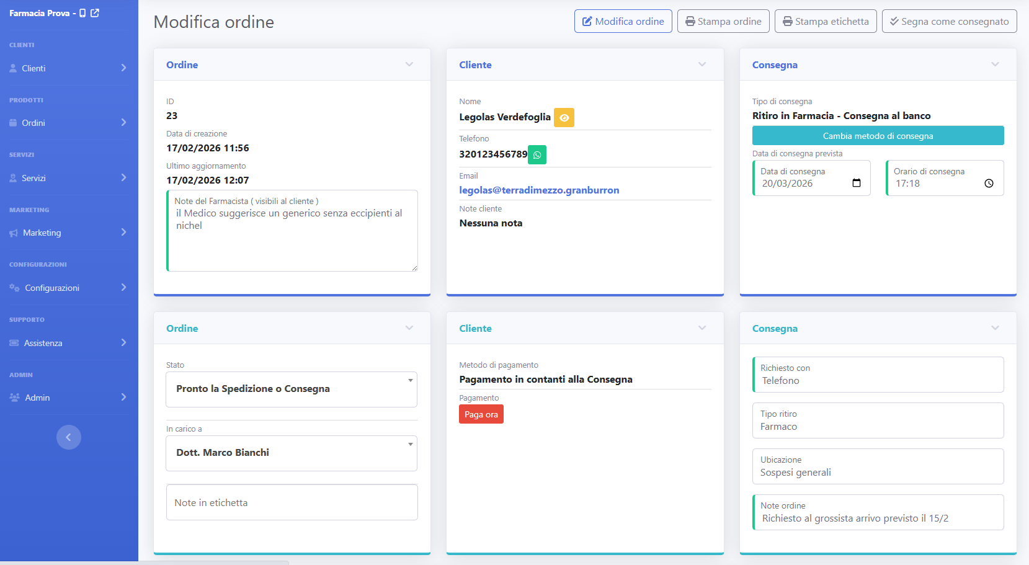
Task: Click the Note in etichetta input field
Action: click(x=292, y=502)
